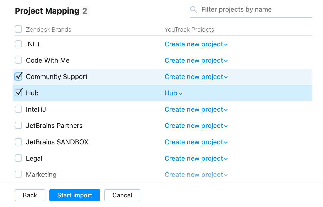Uncheck the Hub brand checkbox
This screenshot has height=207, width=323.
click(x=18, y=93)
